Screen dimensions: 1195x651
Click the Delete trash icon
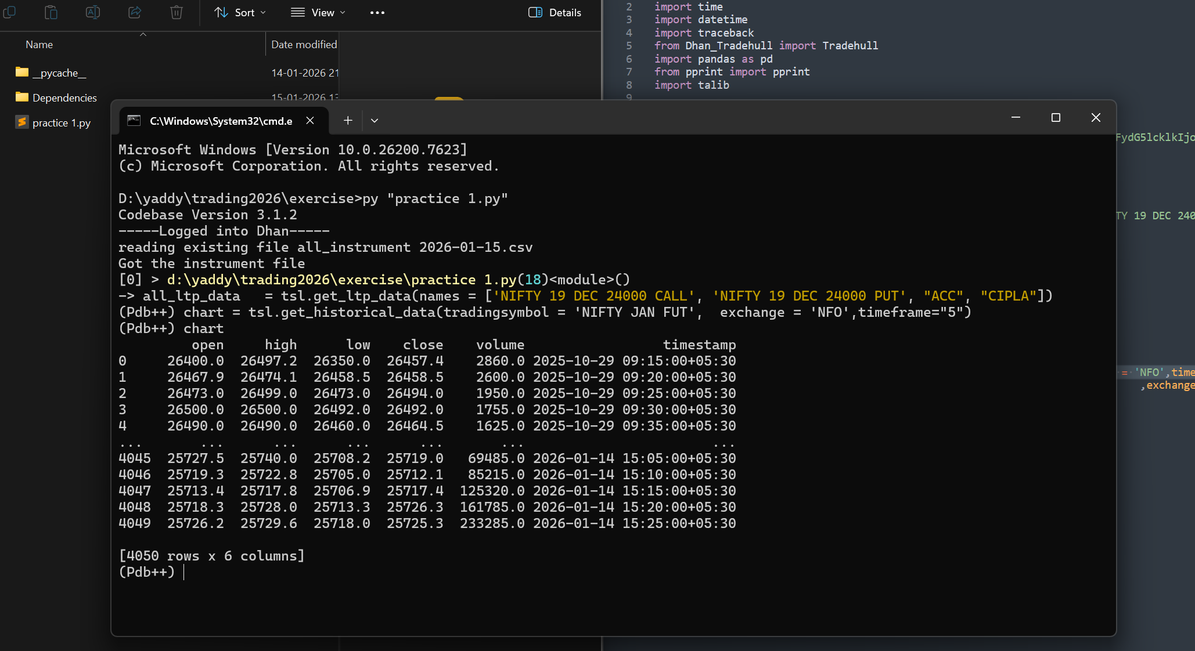pyautogui.click(x=177, y=12)
